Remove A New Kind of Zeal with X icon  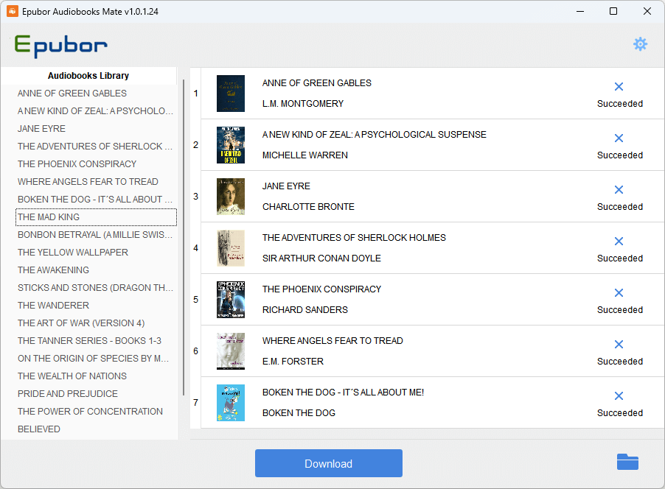(619, 138)
